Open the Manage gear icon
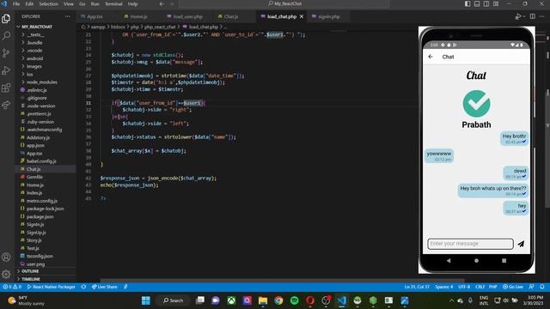 6,274
